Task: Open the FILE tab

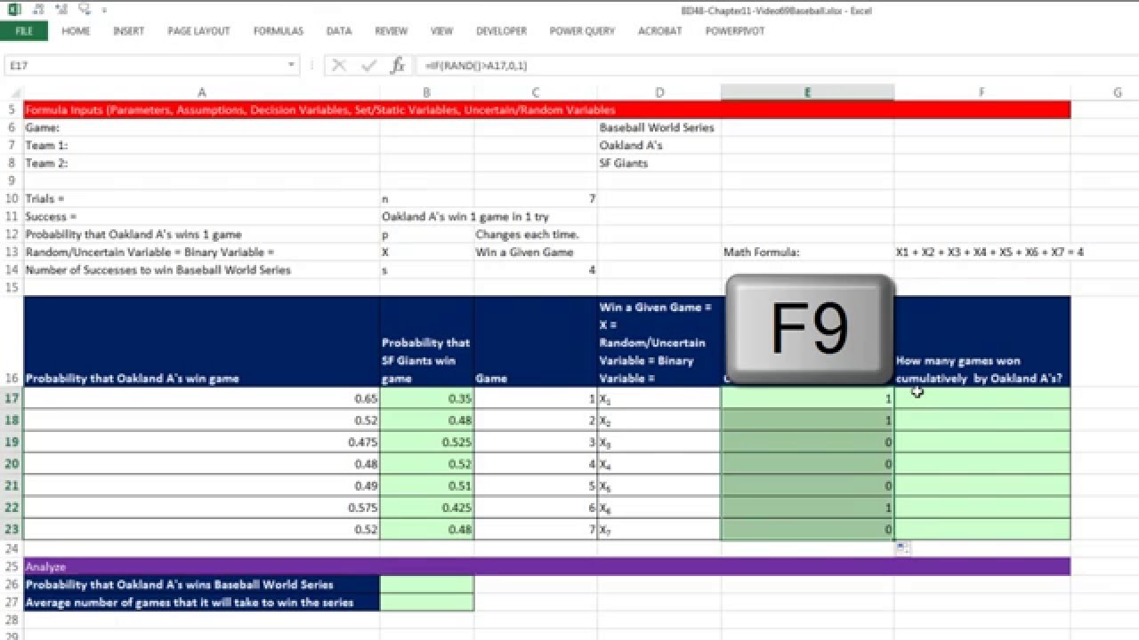Action: point(24,31)
